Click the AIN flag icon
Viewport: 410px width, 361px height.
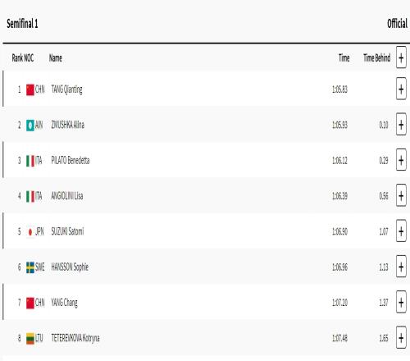point(30,126)
